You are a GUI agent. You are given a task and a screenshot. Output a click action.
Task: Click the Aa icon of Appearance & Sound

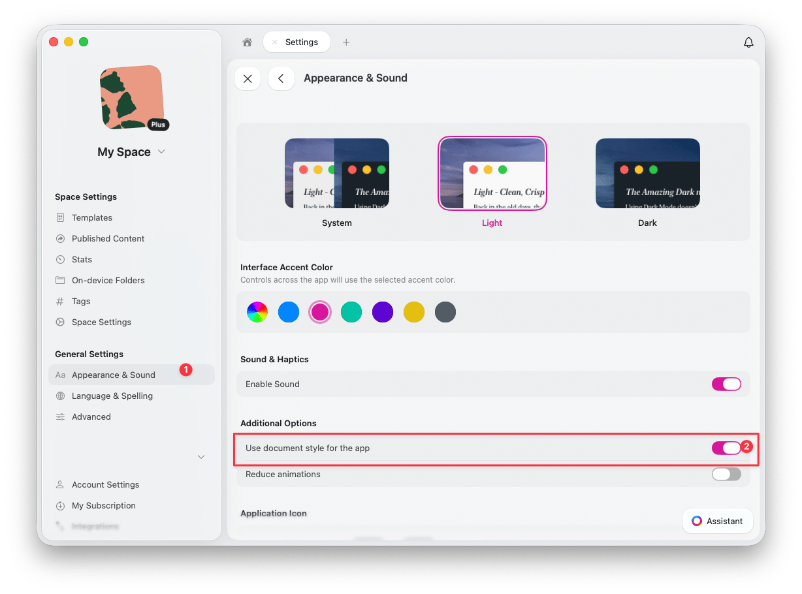[60, 375]
